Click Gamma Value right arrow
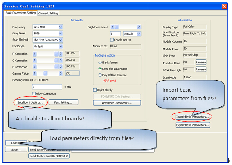The width and height of the screenshot is (232, 165). (61, 73)
